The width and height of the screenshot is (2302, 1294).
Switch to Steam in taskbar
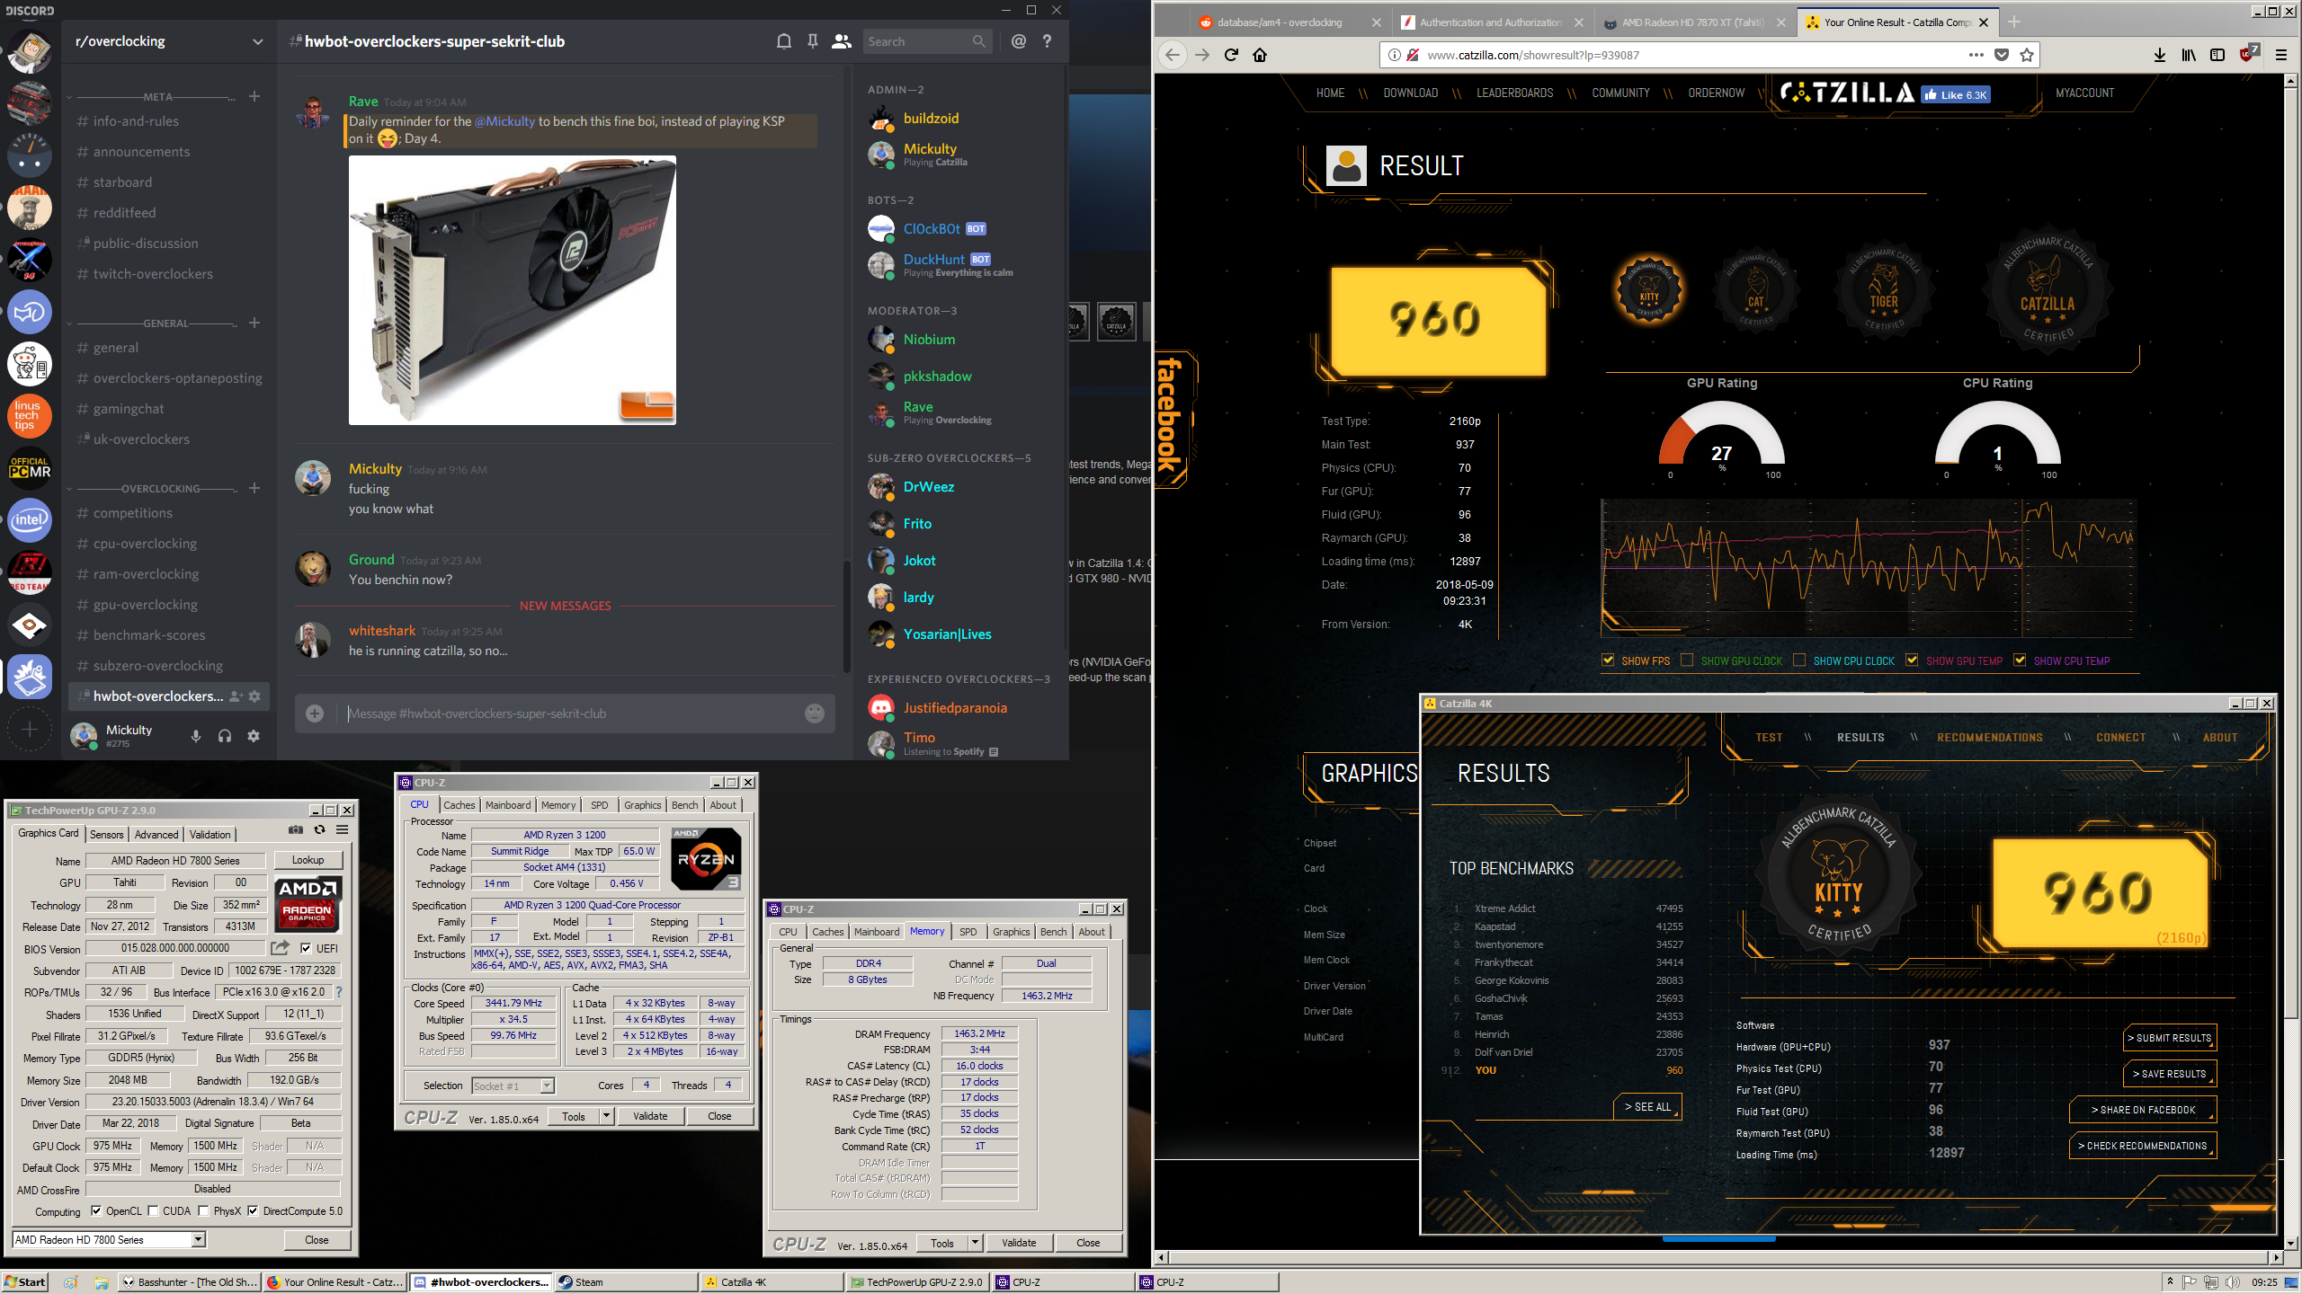click(626, 1282)
